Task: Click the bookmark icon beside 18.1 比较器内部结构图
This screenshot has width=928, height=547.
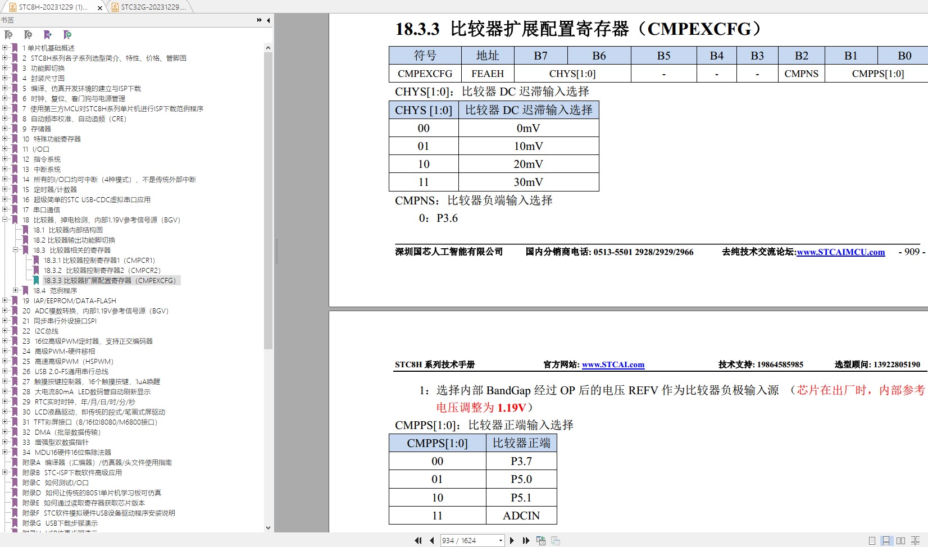Action: tap(26, 230)
